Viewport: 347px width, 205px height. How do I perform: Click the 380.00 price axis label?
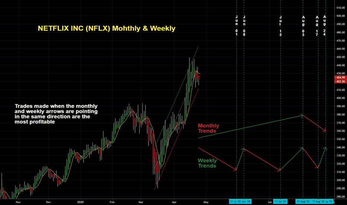click(341, 114)
